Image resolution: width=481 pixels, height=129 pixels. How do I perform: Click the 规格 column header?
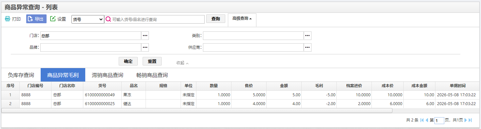click(x=163, y=86)
